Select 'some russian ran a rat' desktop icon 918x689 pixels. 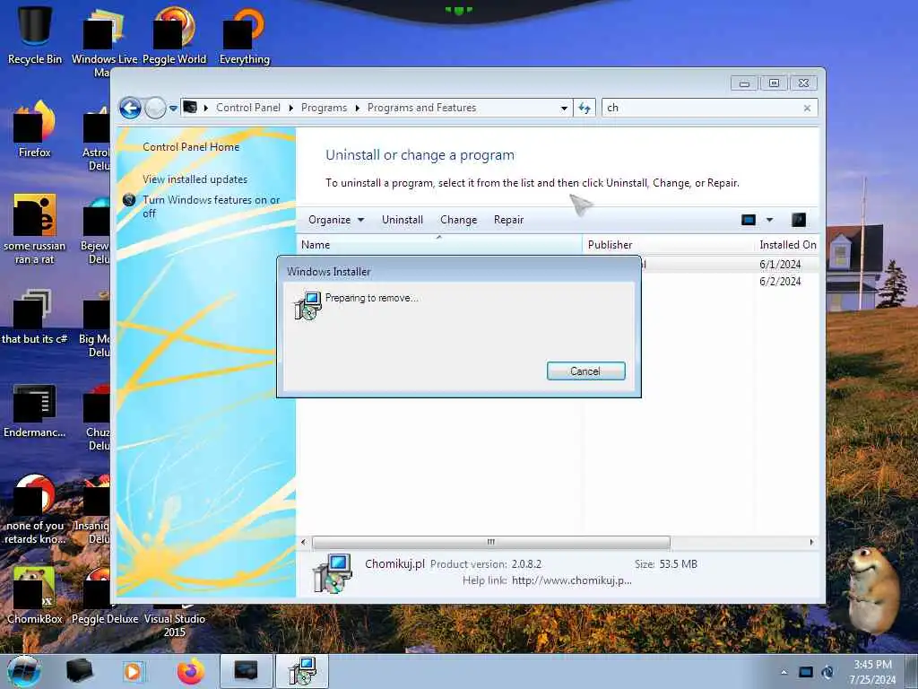point(35,229)
